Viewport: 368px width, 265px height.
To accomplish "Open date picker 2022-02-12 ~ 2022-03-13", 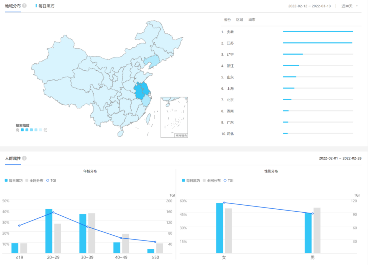I will pyautogui.click(x=309, y=6).
